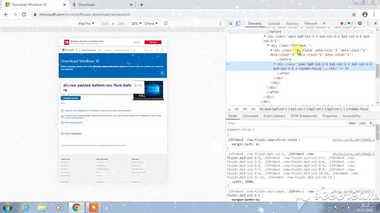Open the Properties sidebar tab
Image resolution: width=380 pixels, height=213 pixels.
[330, 116]
